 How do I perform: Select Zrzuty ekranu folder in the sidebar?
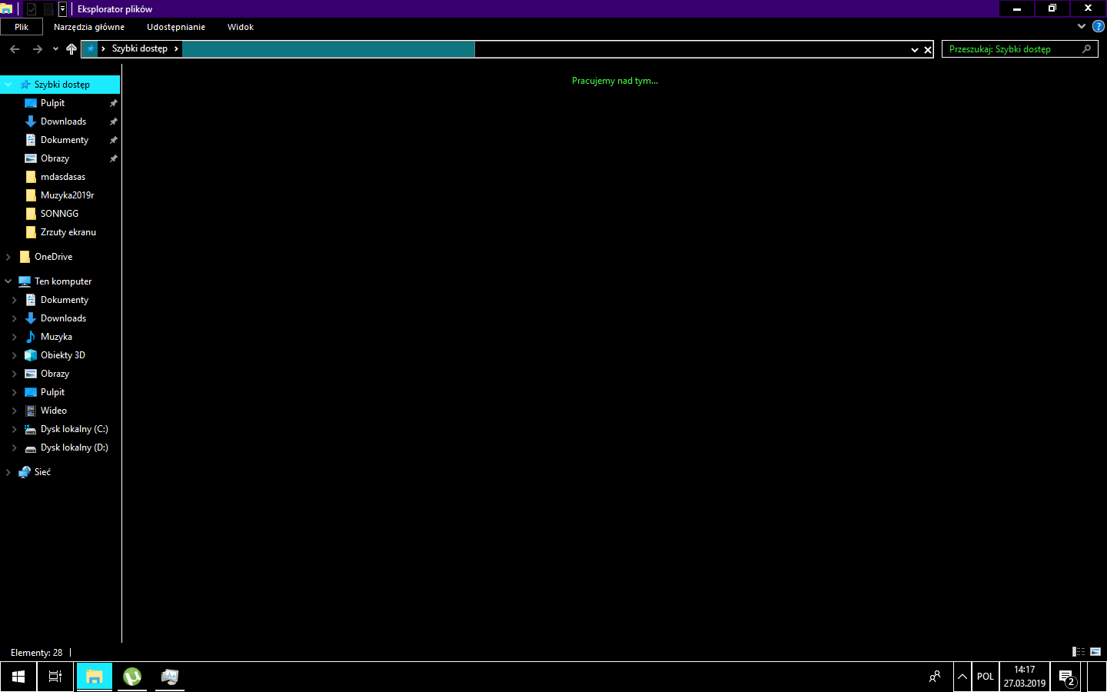click(x=68, y=232)
